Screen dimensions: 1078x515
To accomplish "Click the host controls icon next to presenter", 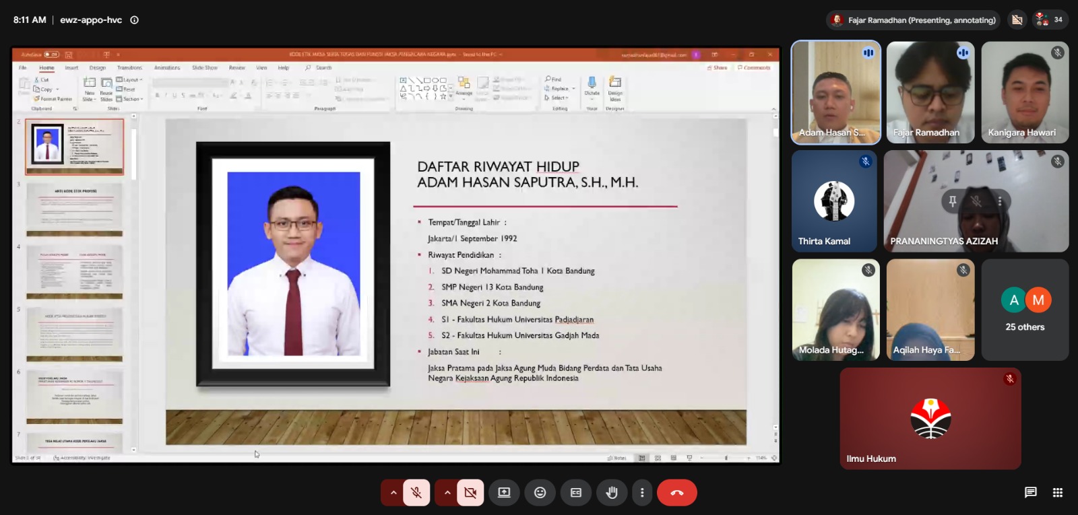I will (1017, 20).
